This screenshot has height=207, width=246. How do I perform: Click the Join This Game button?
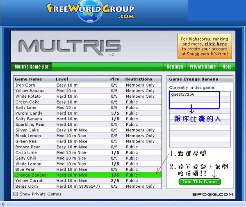pyautogui.click(x=200, y=182)
